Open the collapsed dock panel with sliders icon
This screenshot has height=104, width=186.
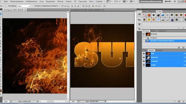139,20
